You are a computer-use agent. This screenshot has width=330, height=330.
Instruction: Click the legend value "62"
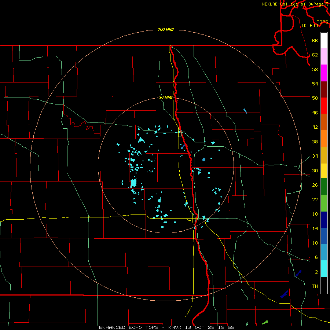tap(315, 55)
